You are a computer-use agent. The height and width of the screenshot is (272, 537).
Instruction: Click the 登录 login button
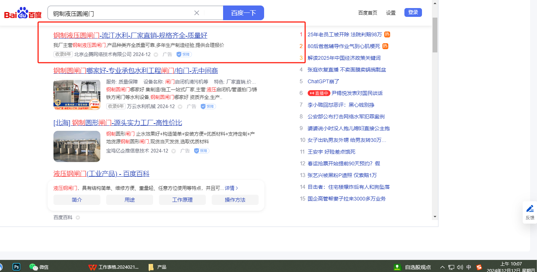413,12
